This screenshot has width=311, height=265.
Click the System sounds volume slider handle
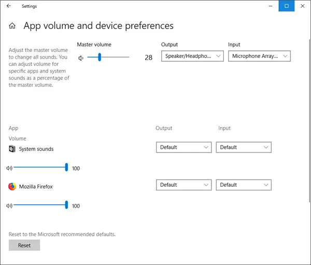[66, 167]
